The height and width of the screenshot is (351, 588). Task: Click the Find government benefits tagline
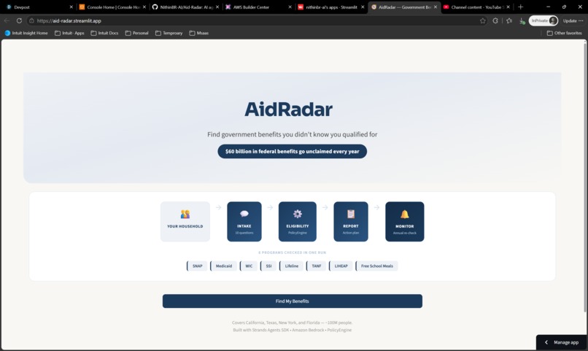(292, 134)
